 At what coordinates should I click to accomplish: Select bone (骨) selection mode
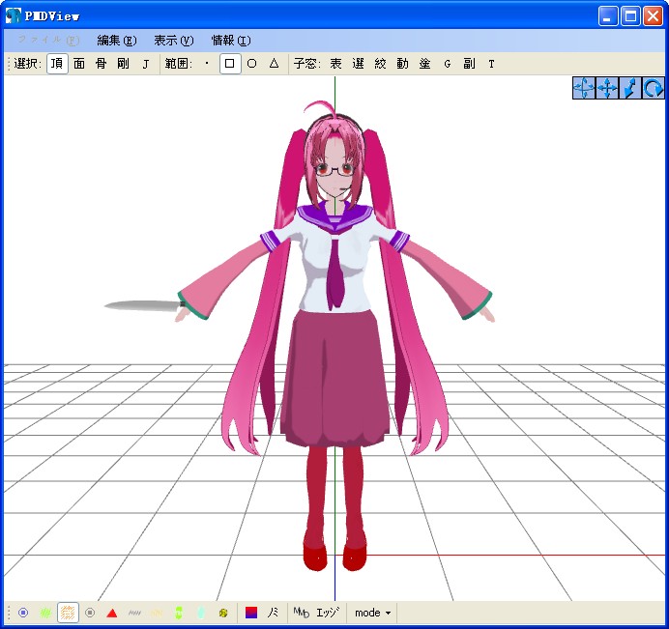point(102,64)
